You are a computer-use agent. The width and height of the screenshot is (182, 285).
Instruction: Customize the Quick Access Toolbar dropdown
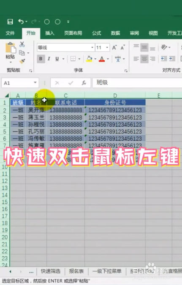pyautogui.click(x=68, y=22)
